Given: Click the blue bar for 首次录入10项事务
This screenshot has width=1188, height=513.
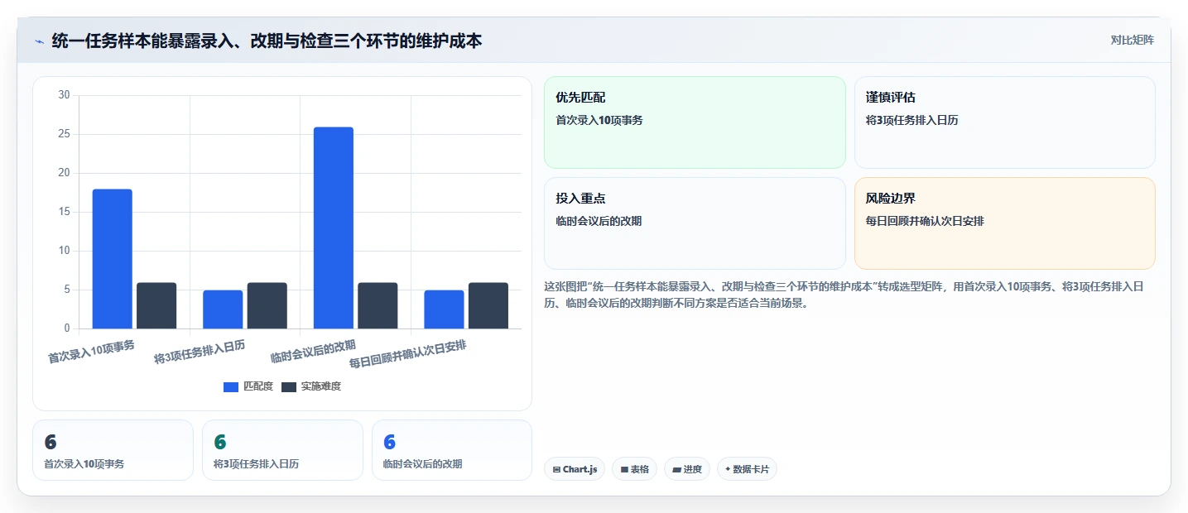Looking at the screenshot, I should tap(113, 259).
